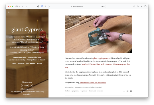Open Japanese plane setup link

(x=20, y=57)
